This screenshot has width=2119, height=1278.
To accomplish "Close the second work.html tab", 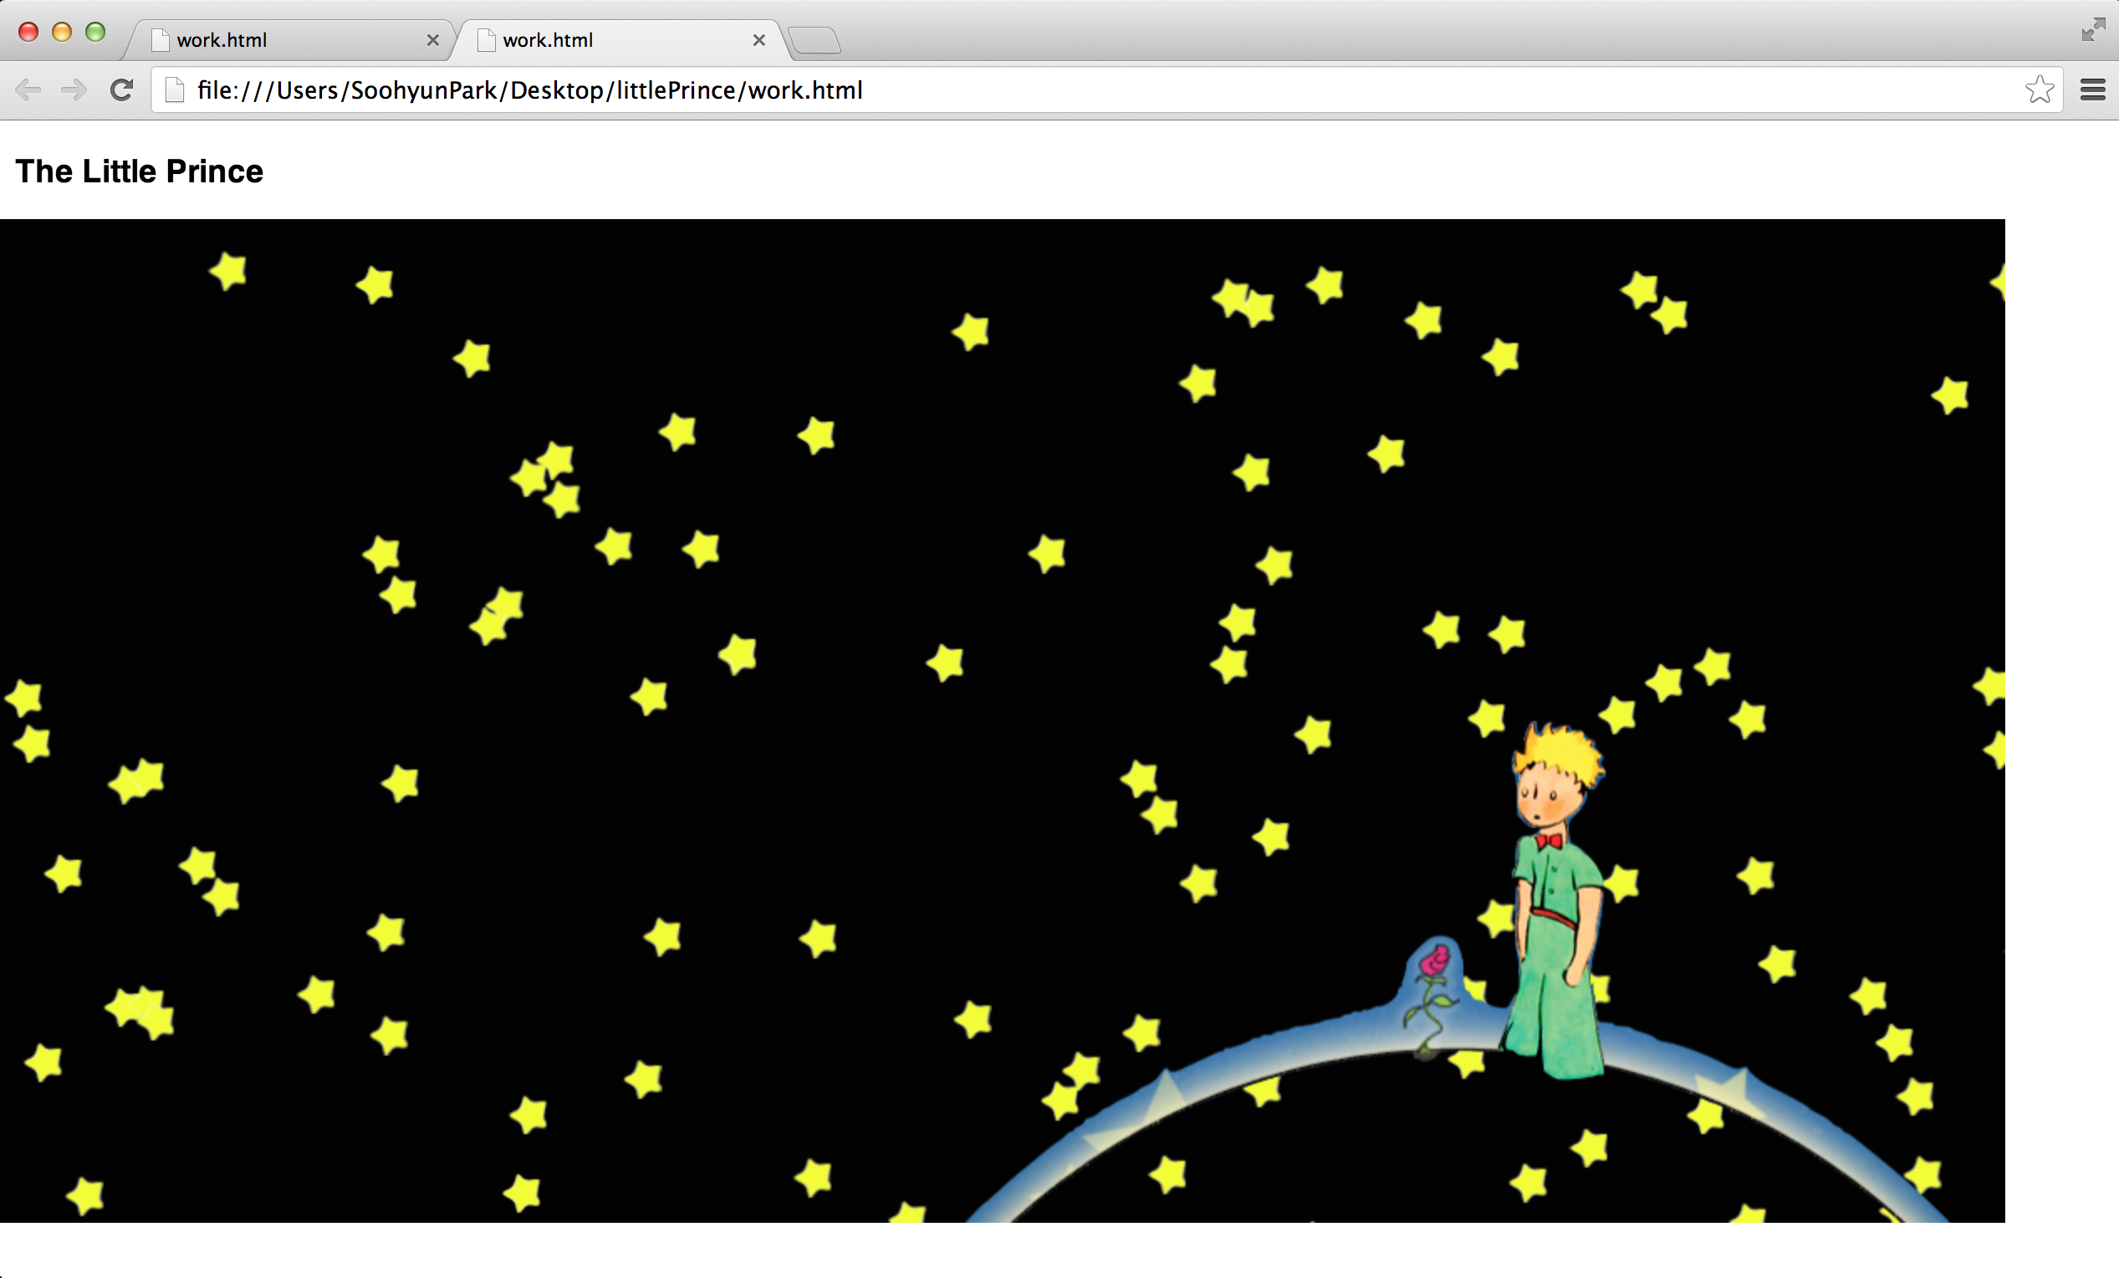I will pos(758,40).
